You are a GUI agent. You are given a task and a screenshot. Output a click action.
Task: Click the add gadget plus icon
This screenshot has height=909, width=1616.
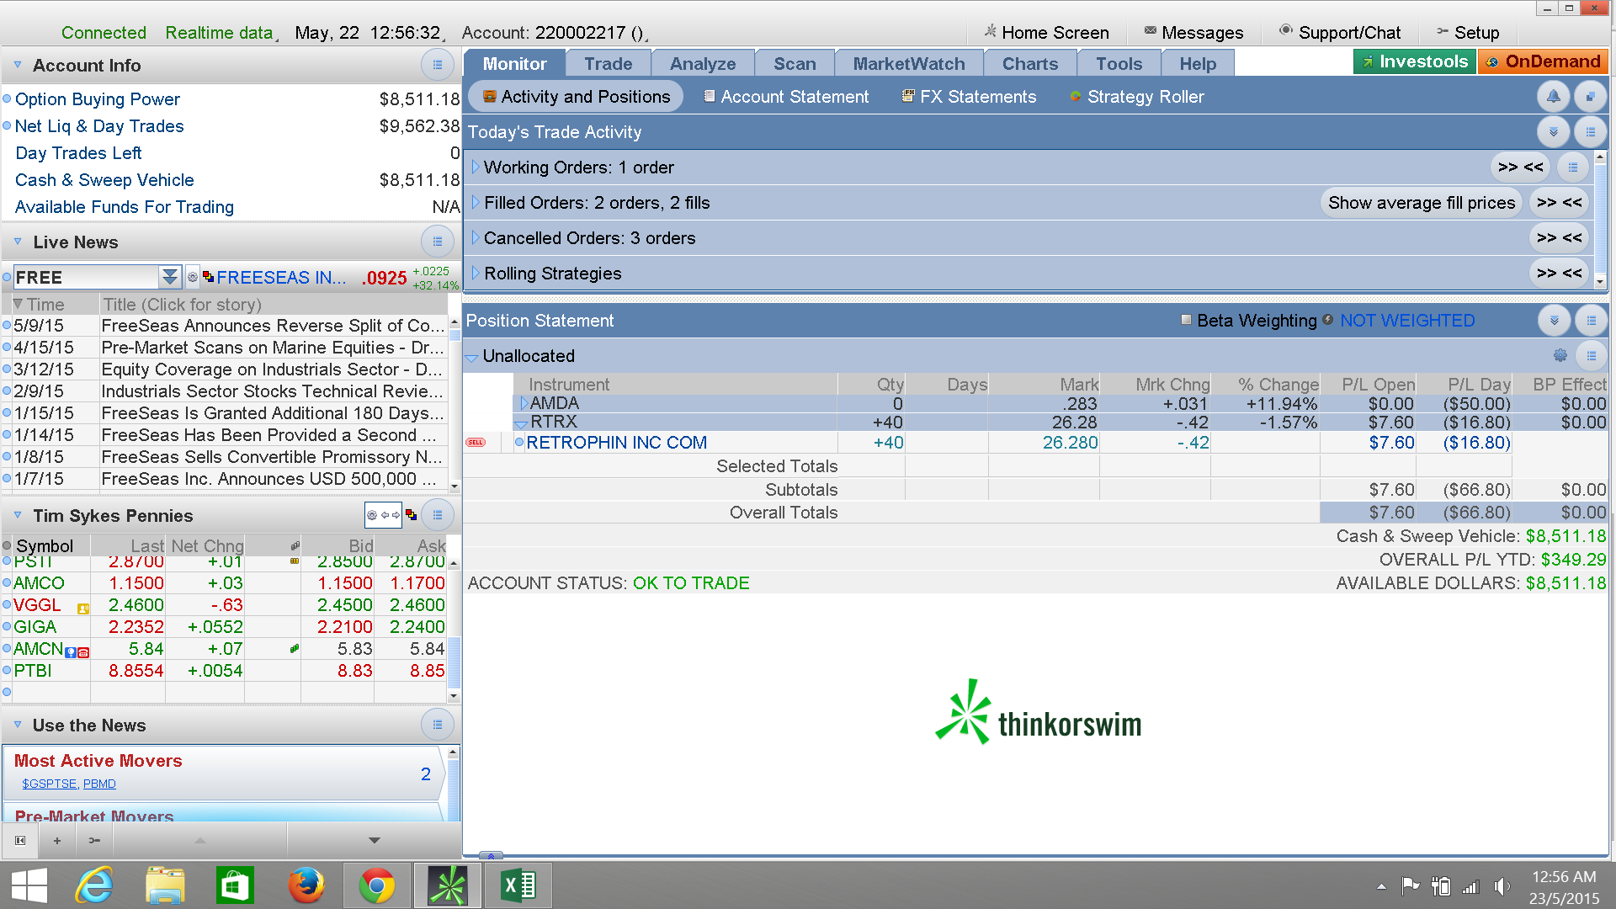[57, 840]
